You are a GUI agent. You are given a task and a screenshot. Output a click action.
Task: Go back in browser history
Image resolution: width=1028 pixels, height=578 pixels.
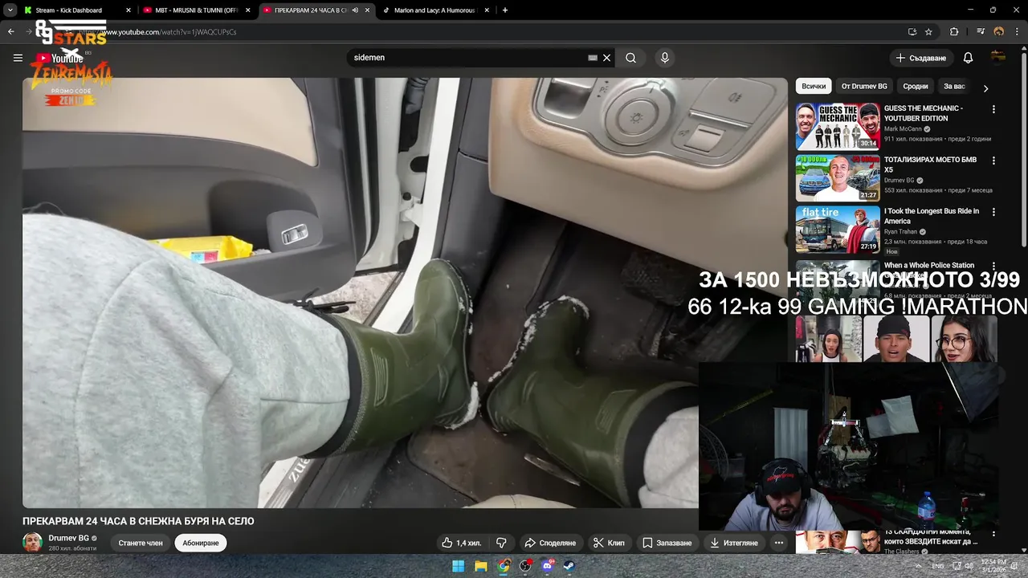click(x=11, y=32)
